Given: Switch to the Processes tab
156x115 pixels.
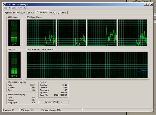Looking at the screenshot, I should [x=22, y=12].
